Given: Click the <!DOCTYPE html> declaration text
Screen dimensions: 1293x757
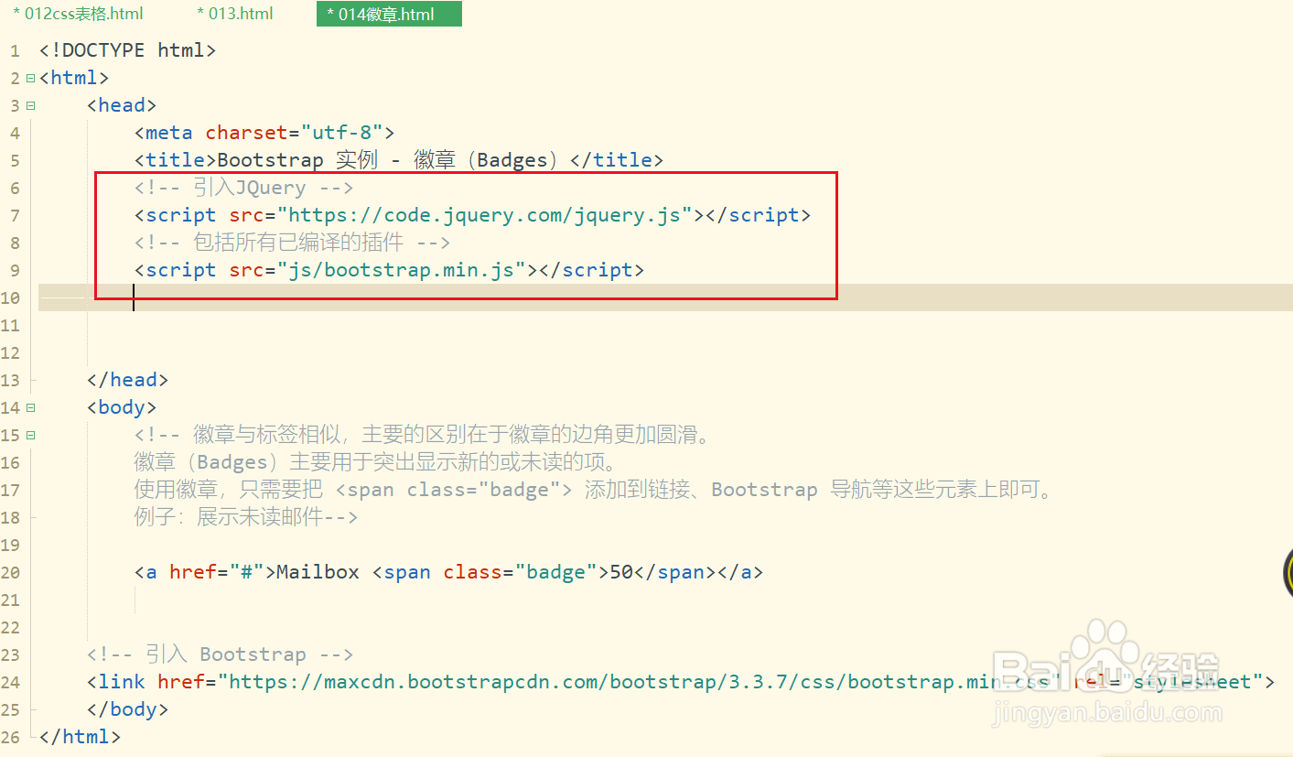Looking at the screenshot, I should pyautogui.click(x=128, y=50).
